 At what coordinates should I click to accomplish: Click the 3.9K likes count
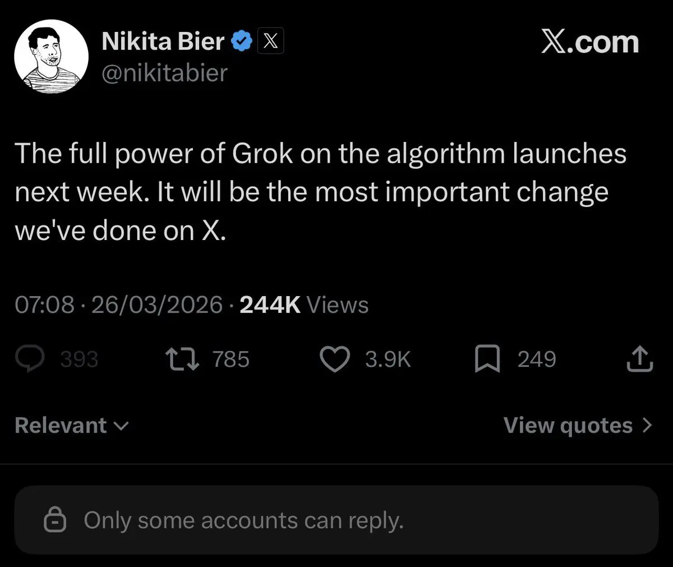click(388, 359)
